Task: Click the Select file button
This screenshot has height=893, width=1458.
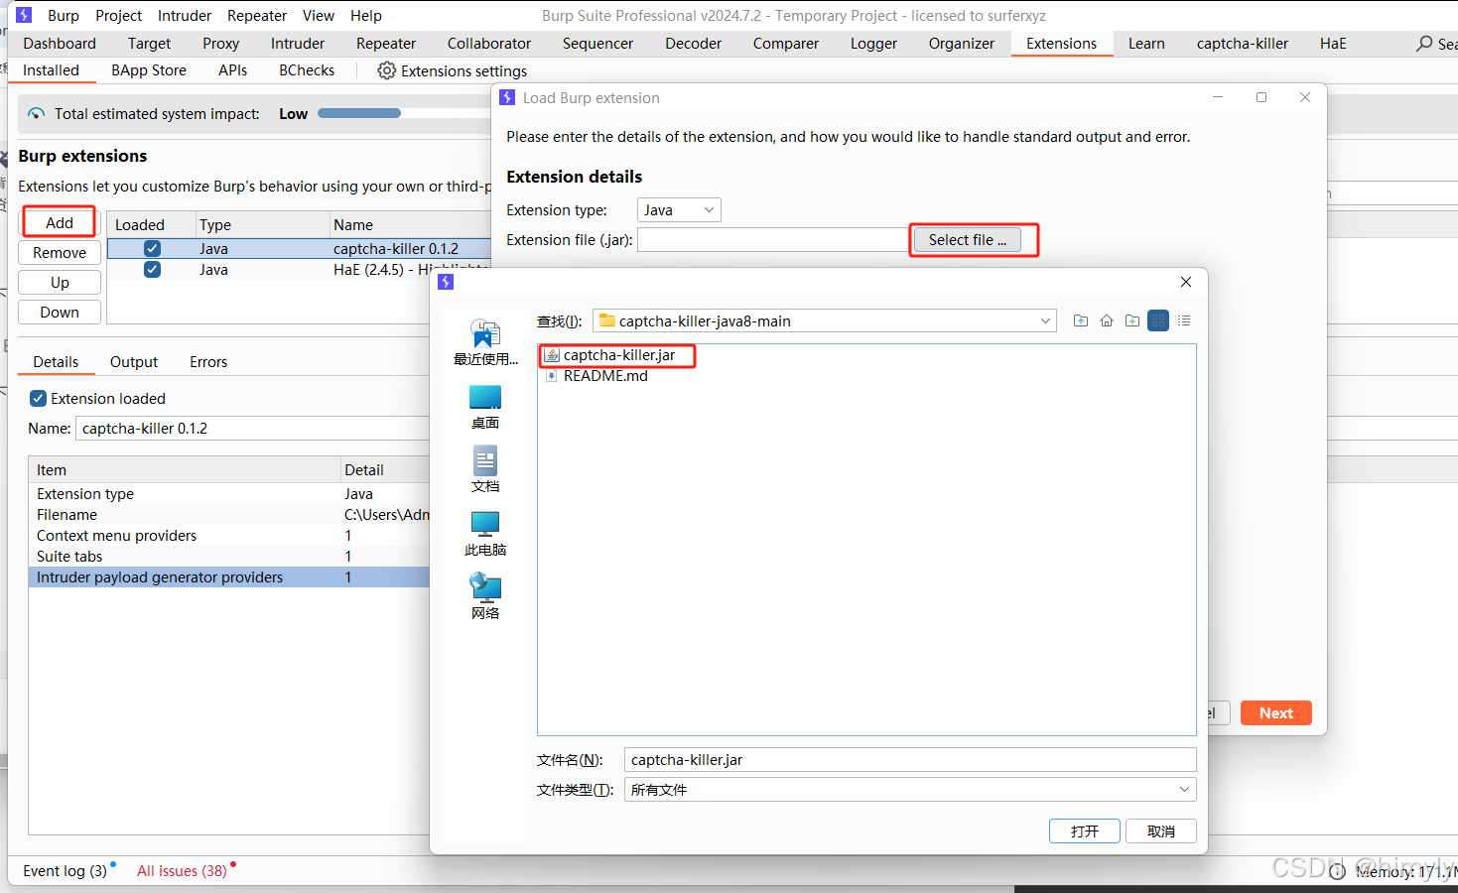Action: coord(968,240)
